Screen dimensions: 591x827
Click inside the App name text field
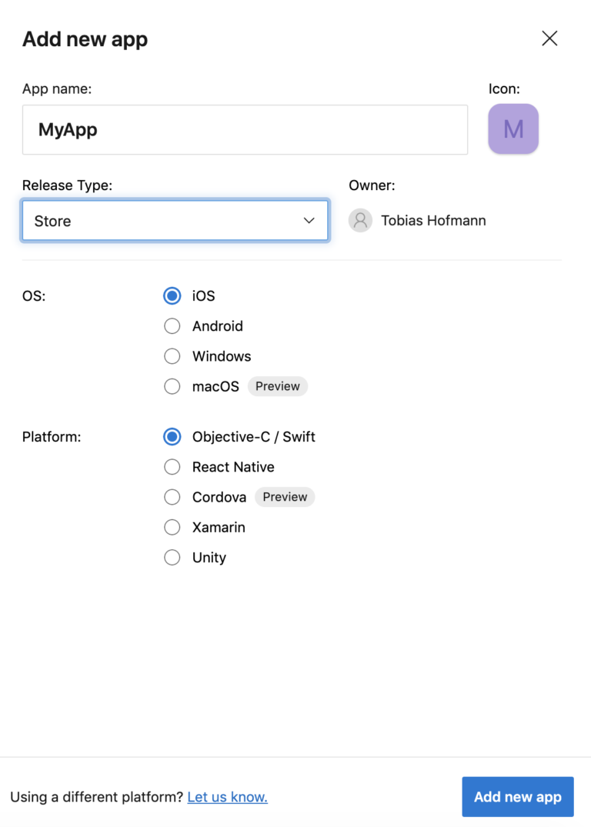pyautogui.click(x=245, y=129)
